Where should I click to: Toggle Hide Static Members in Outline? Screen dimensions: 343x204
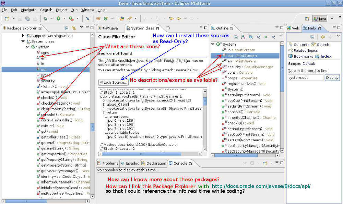point(258,37)
